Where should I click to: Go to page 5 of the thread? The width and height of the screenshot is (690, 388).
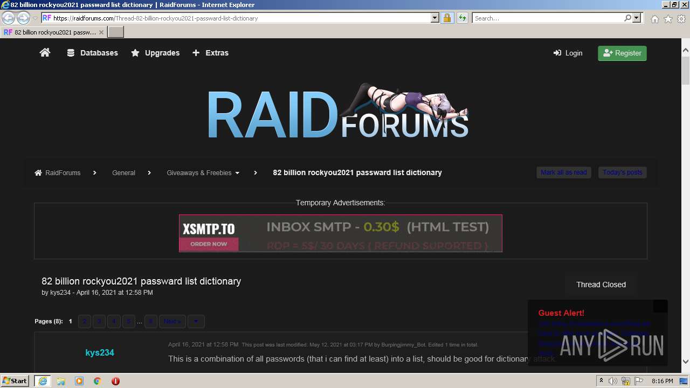coord(128,321)
